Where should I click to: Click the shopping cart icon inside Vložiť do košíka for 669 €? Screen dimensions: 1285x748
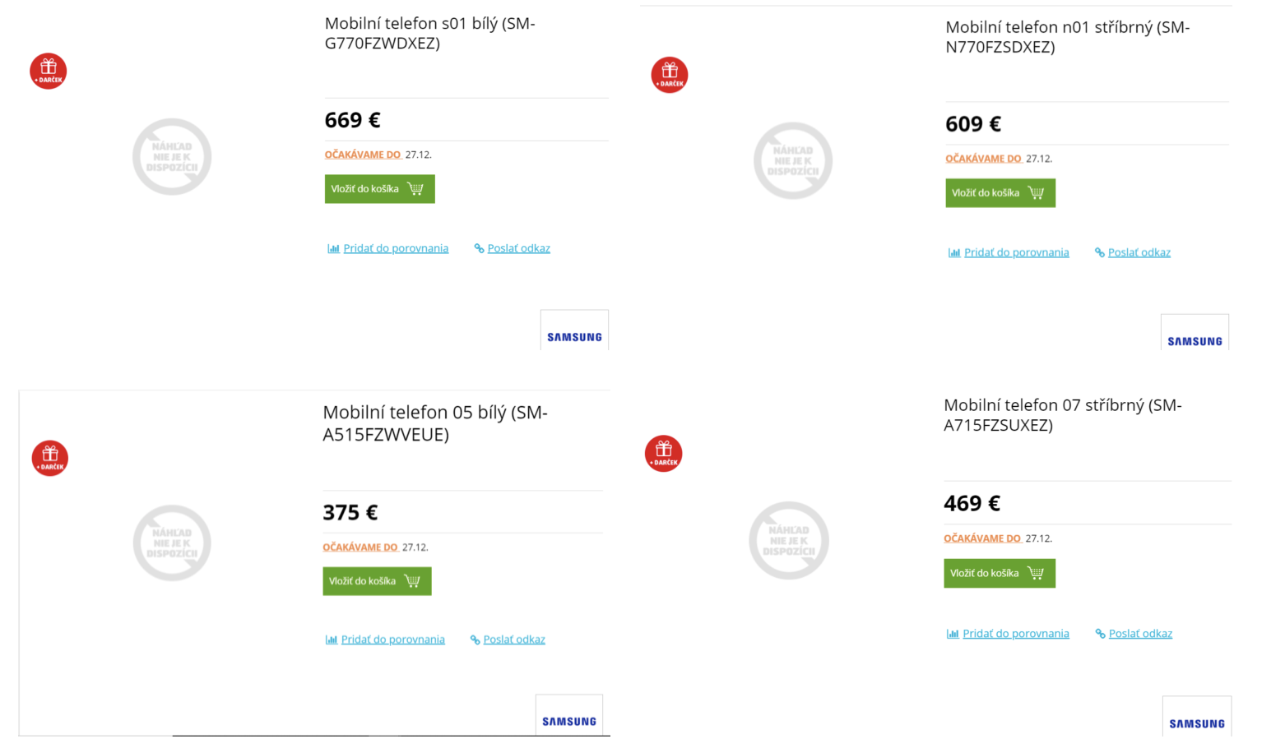[416, 188]
